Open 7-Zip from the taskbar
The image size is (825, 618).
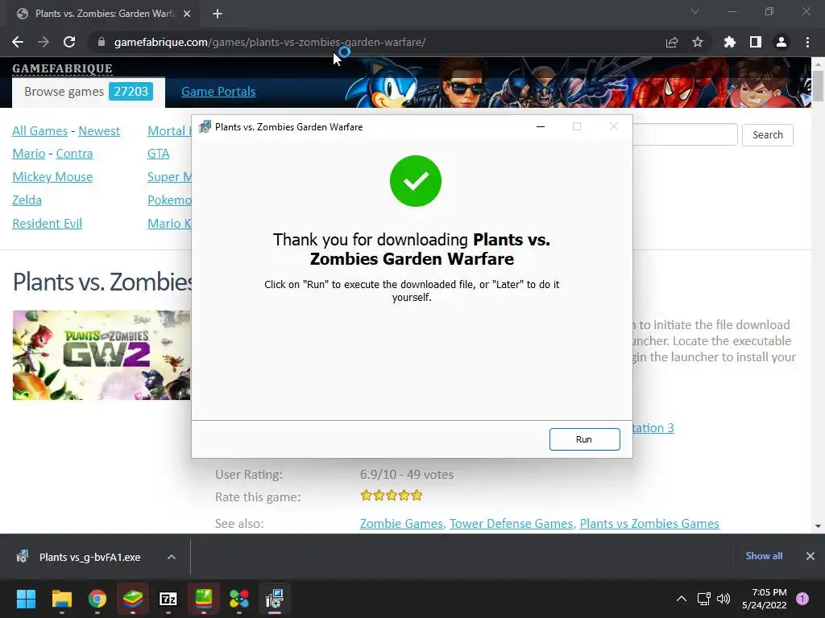168,599
